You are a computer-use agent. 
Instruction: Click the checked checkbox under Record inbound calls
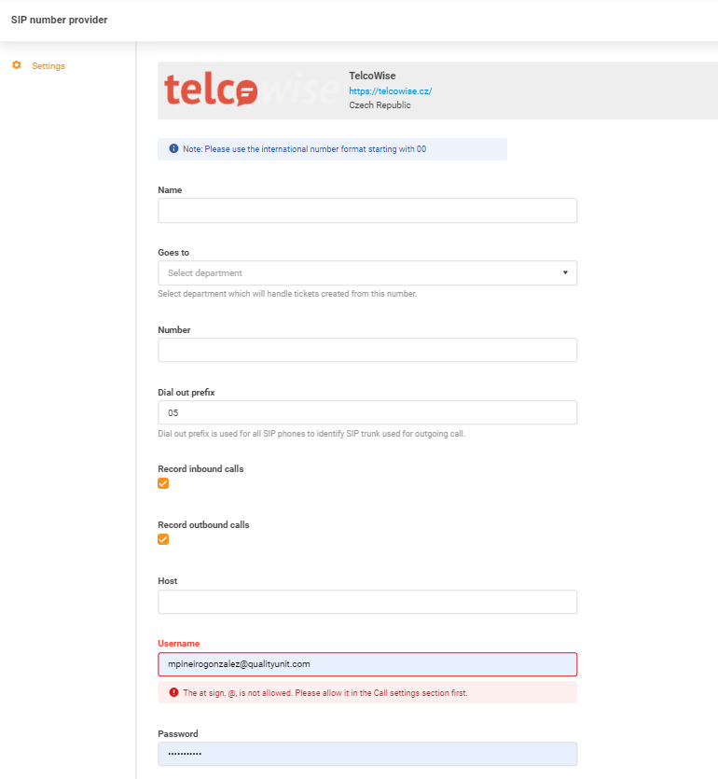coord(163,483)
